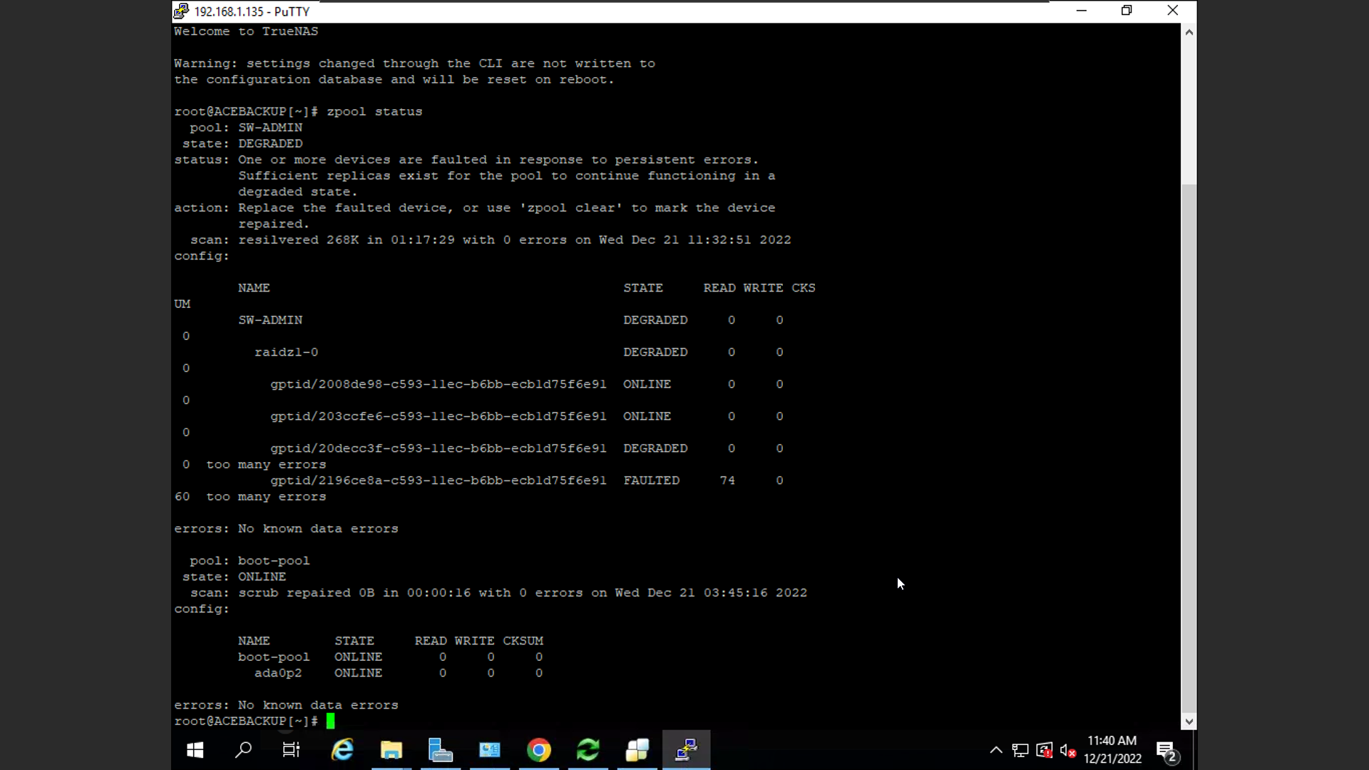Click the gptid/20decc3f device line
This screenshot has height=770, width=1369.
[x=438, y=448]
